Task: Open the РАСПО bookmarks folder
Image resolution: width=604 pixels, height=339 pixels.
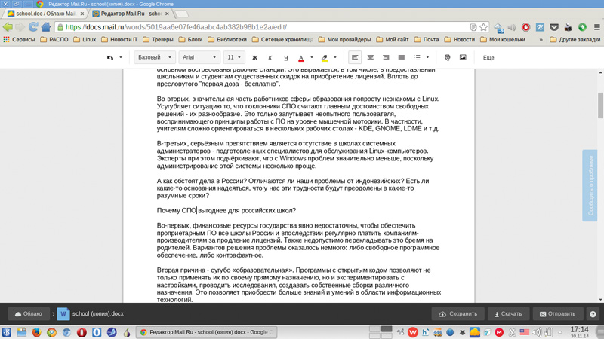Action: click(x=54, y=40)
